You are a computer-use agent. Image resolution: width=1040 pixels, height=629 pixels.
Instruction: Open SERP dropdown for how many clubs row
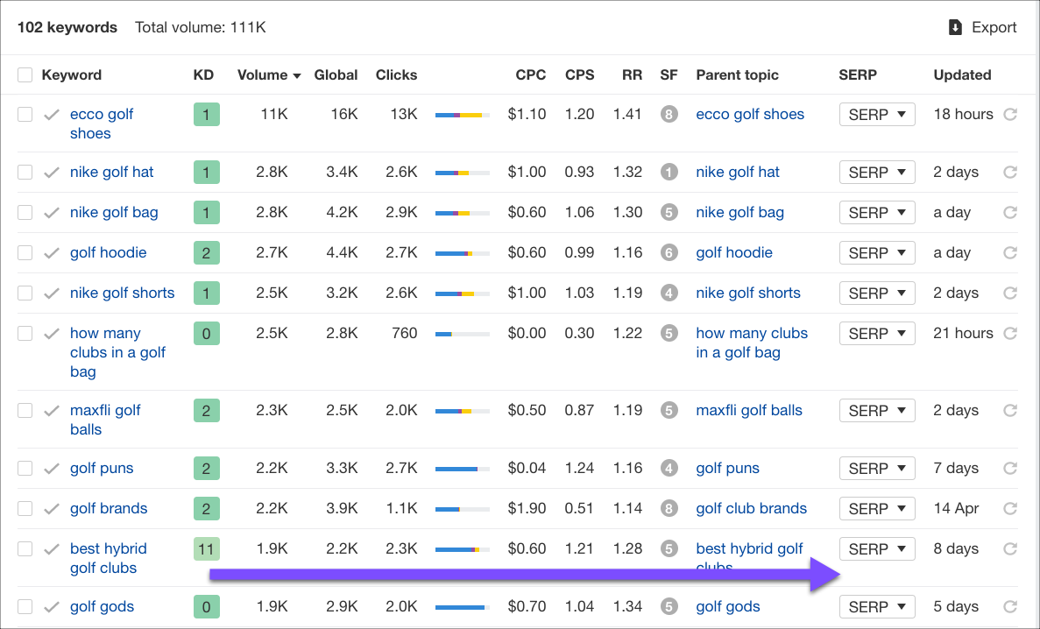click(877, 333)
